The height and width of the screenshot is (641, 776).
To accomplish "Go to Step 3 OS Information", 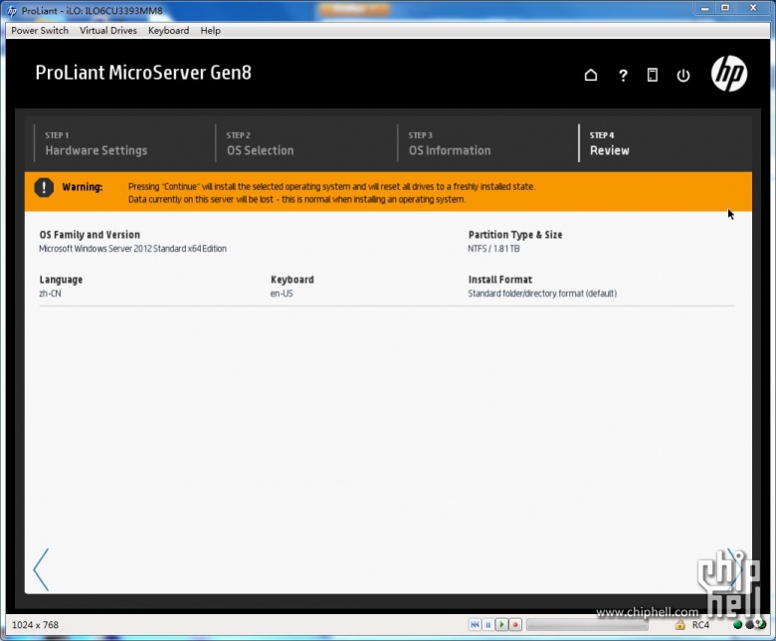I will (x=450, y=143).
